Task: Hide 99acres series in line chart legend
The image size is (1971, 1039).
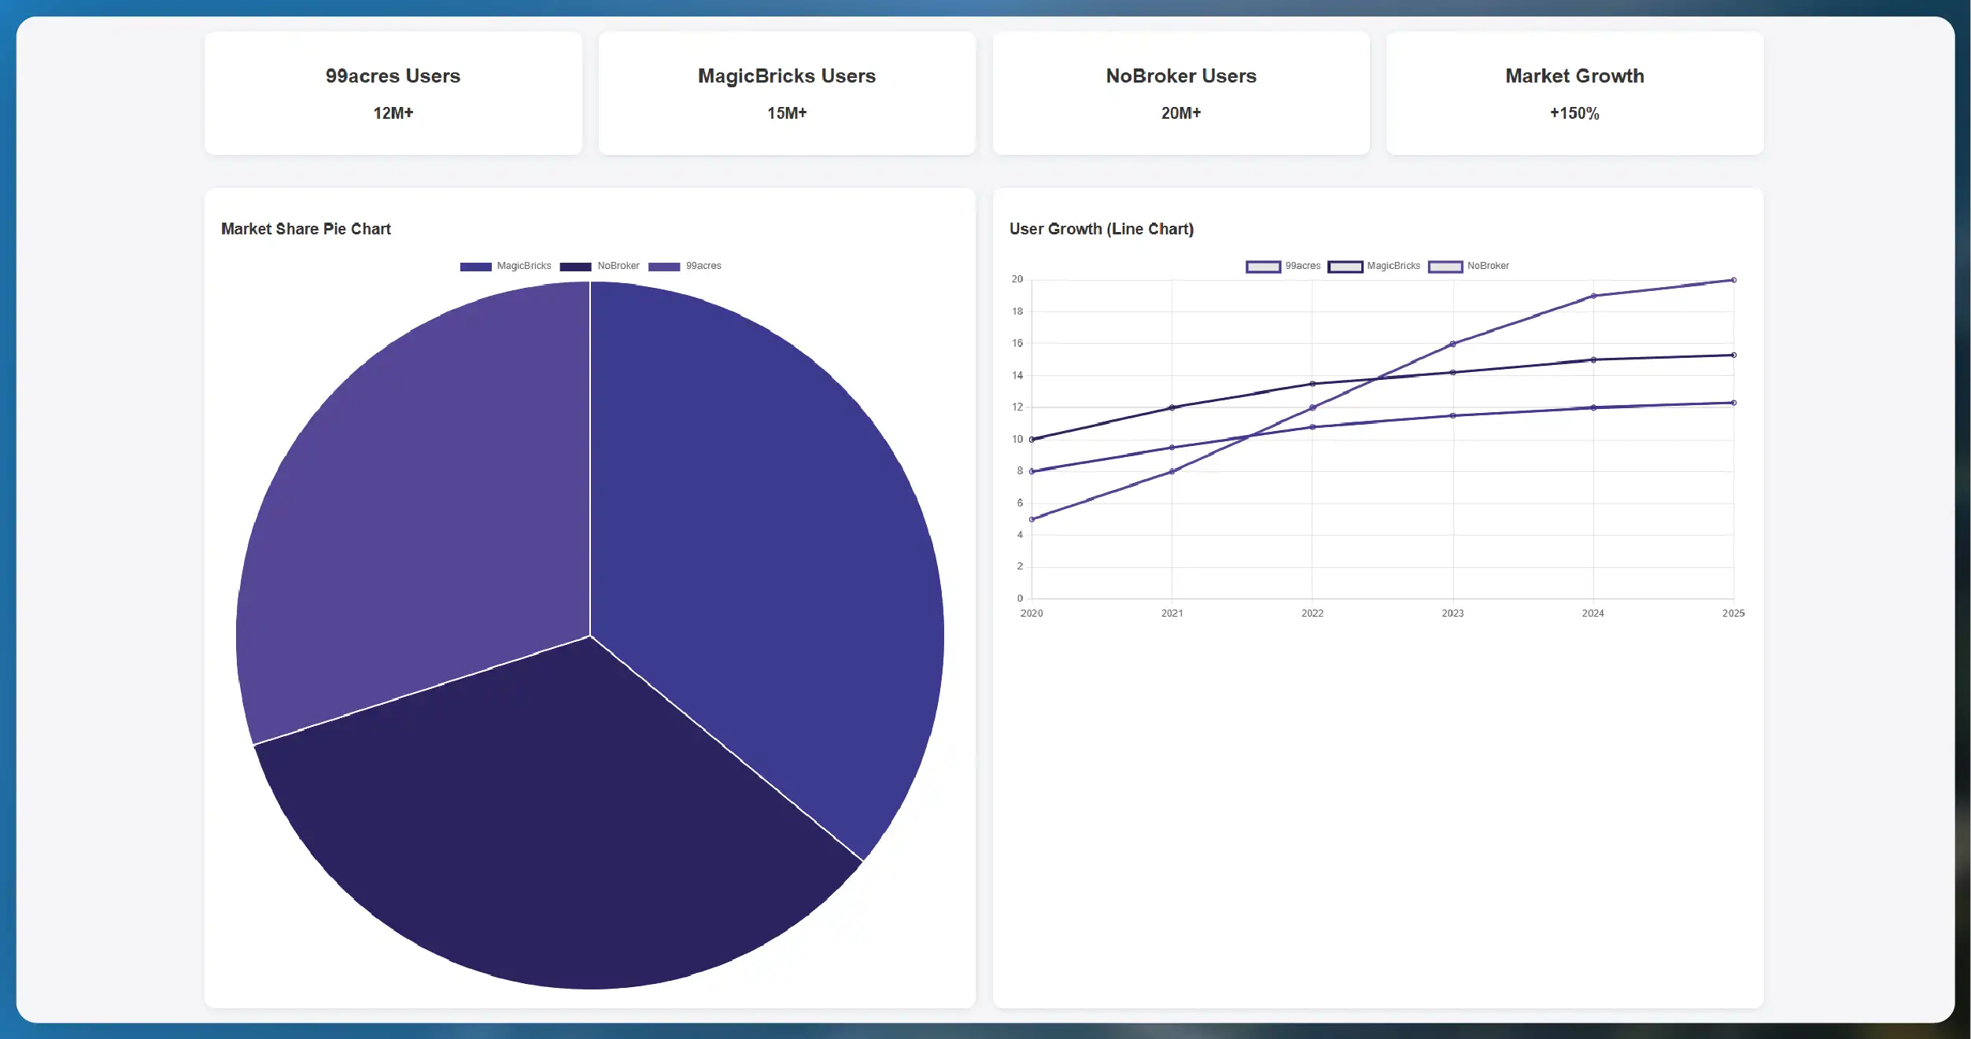Action: (1263, 267)
